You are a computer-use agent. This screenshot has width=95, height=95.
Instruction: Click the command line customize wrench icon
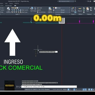click(20, 87)
